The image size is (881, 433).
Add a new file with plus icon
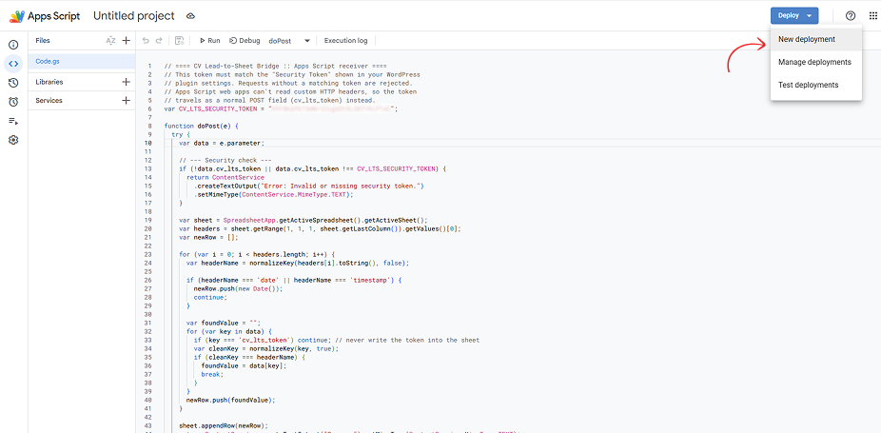(126, 41)
